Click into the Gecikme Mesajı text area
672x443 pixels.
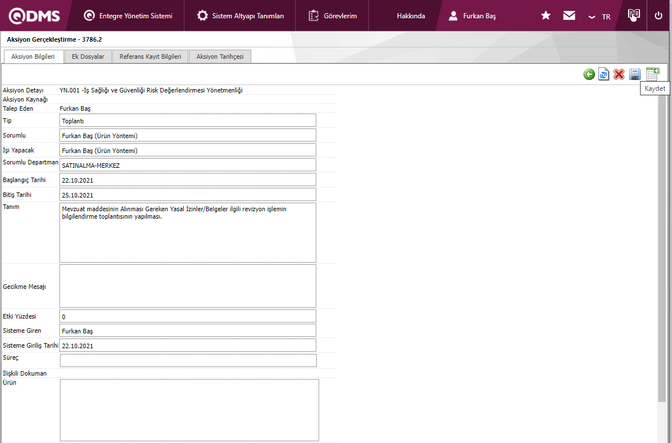pos(187,286)
